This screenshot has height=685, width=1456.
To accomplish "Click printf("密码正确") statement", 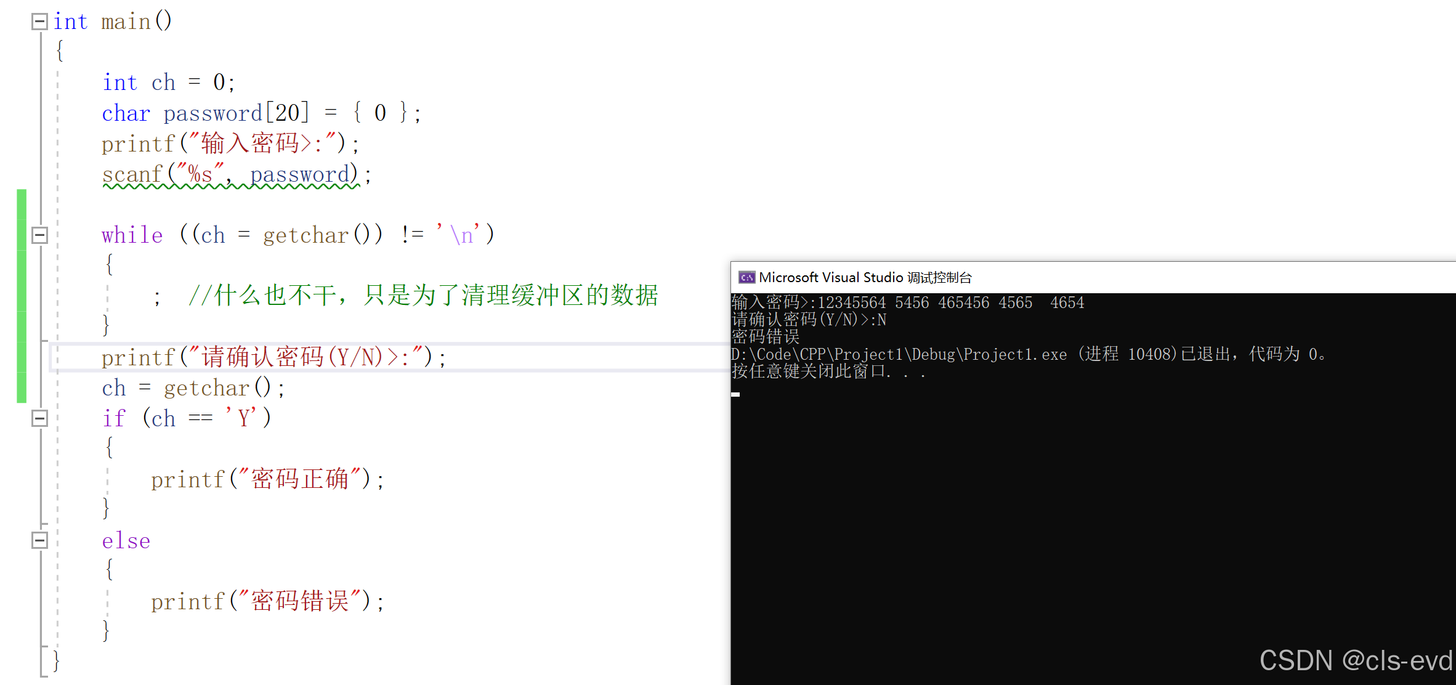I will point(268,479).
